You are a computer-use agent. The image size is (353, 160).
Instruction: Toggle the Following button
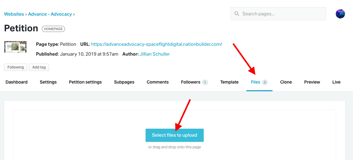(15, 67)
